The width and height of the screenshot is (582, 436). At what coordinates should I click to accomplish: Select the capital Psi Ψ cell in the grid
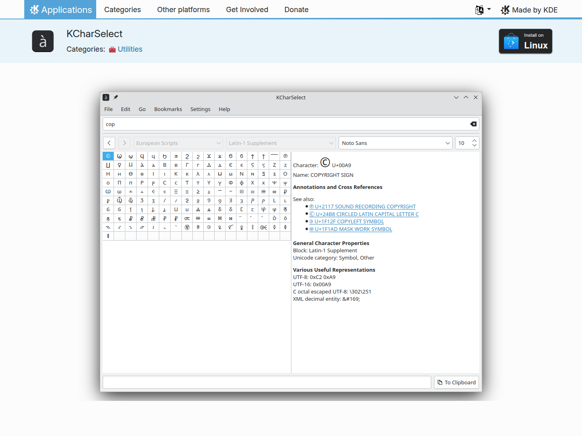pyautogui.click(x=274, y=183)
